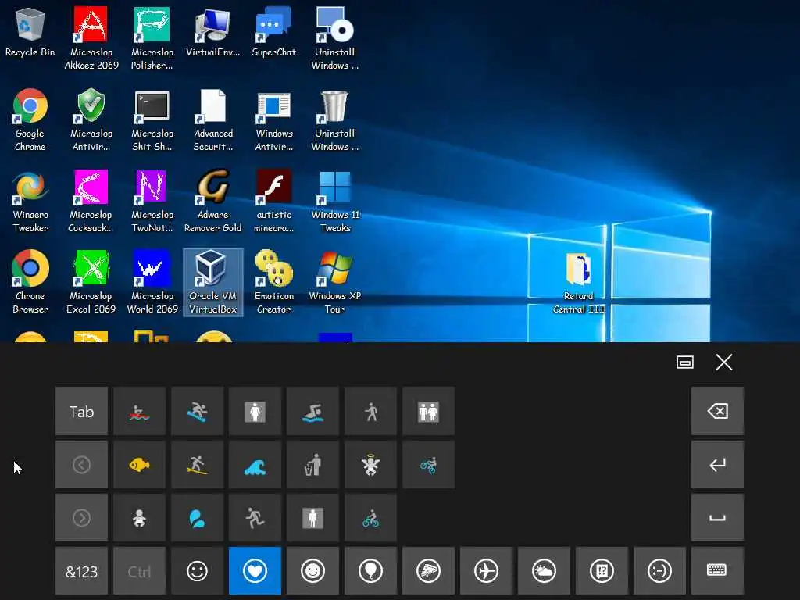Screen dimensions: 800x600
Task: Switch to &123 symbols layout
Action: pyautogui.click(x=81, y=571)
